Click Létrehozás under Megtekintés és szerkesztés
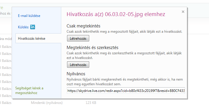Screen dimensions: 209x108 point(78,65)
